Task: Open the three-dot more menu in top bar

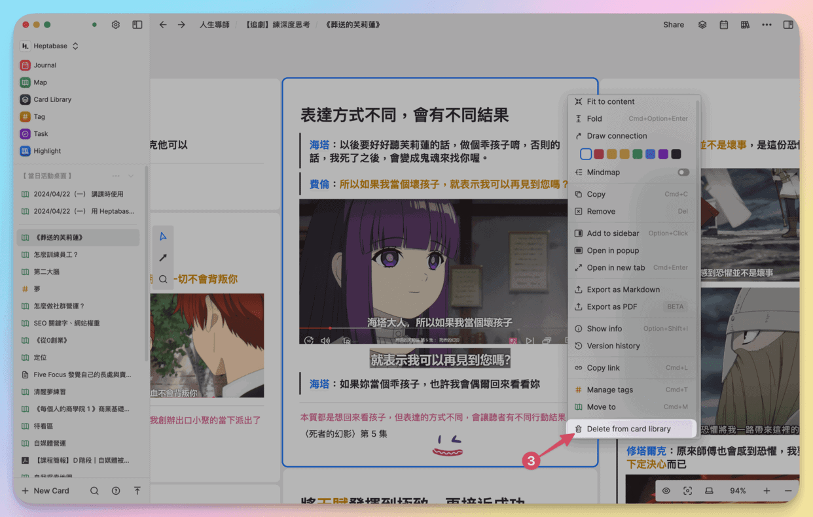Action: coord(767,25)
